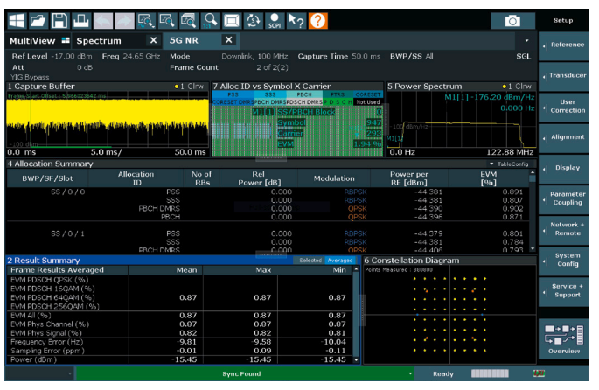
Task: Activate the single zoom window icon
Action: click(167, 20)
